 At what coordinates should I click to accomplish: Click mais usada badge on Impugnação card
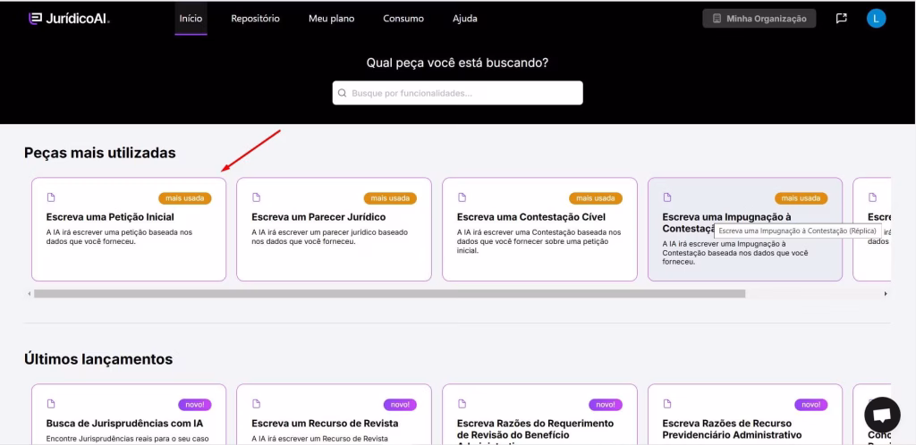click(801, 198)
